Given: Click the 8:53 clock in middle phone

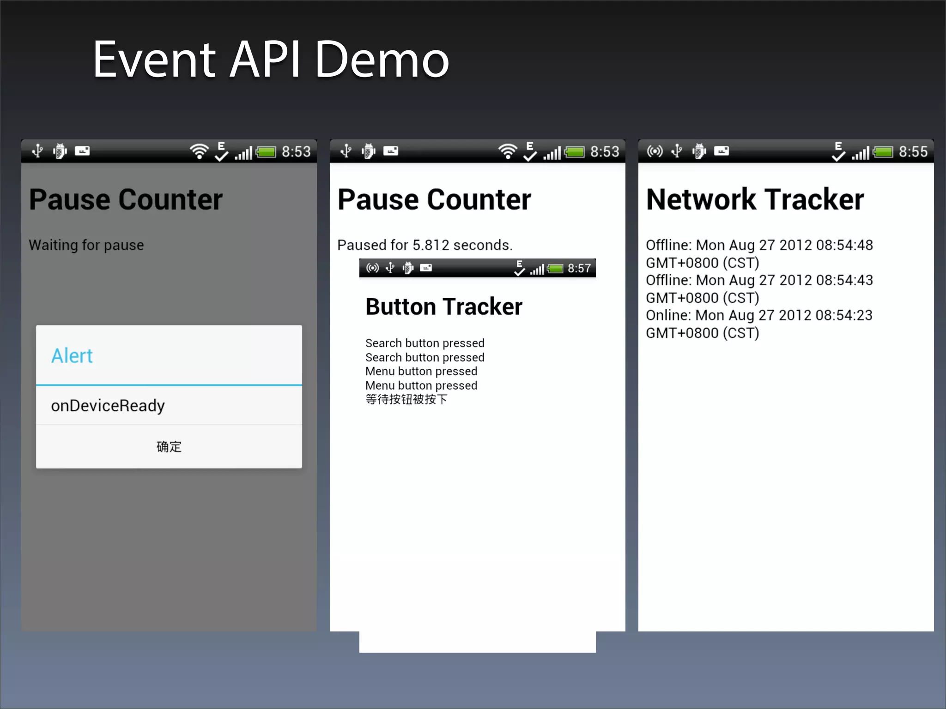Looking at the screenshot, I should pyautogui.click(x=605, y=152).
